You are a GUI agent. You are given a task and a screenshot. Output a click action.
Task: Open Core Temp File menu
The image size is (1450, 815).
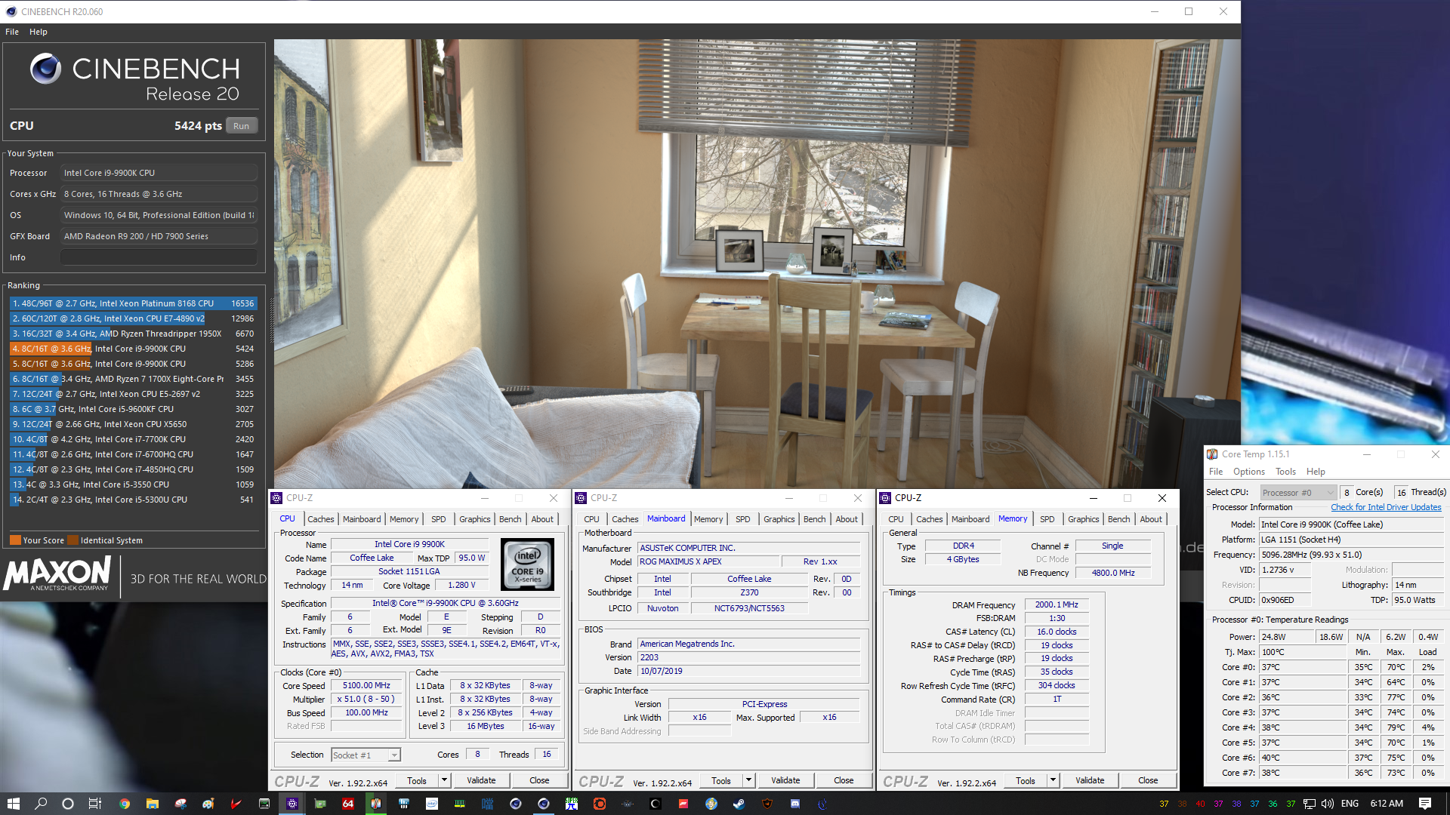click(1216, 472)
